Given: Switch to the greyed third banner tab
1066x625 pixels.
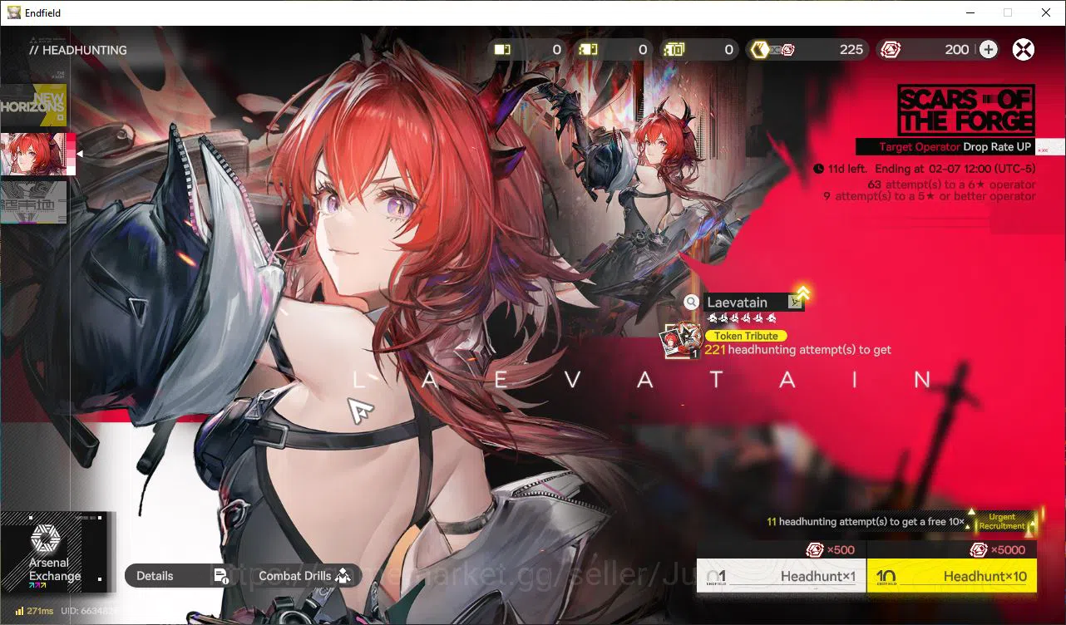Looking at the screenshot, I should (x=33, y=203).
